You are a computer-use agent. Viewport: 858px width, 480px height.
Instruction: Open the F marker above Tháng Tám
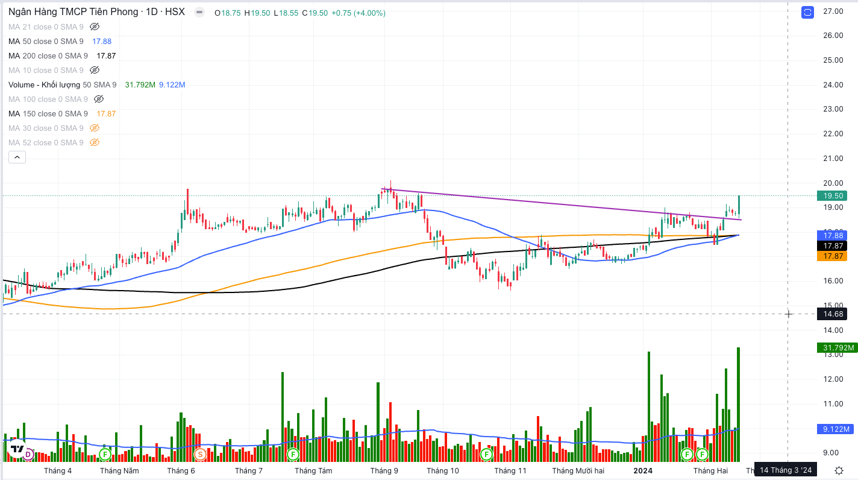tap(293, 453)
